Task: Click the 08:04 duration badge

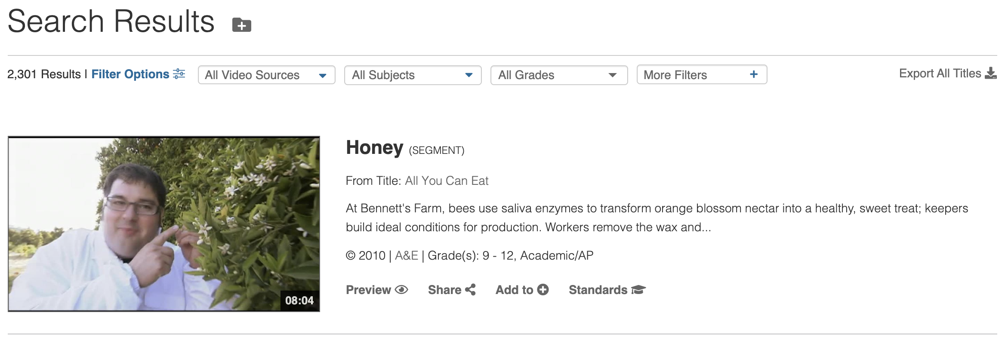Action: click(299, 300)
